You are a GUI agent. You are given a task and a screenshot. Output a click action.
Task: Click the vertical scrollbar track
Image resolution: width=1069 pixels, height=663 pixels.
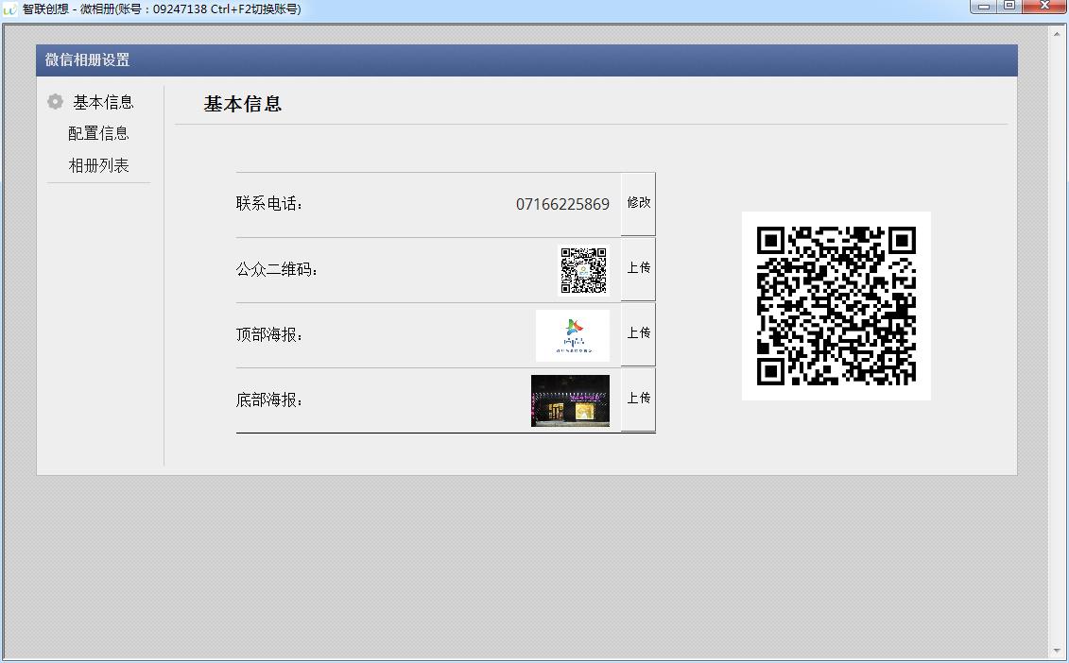pyautogui.click(x=1058, y=341)
